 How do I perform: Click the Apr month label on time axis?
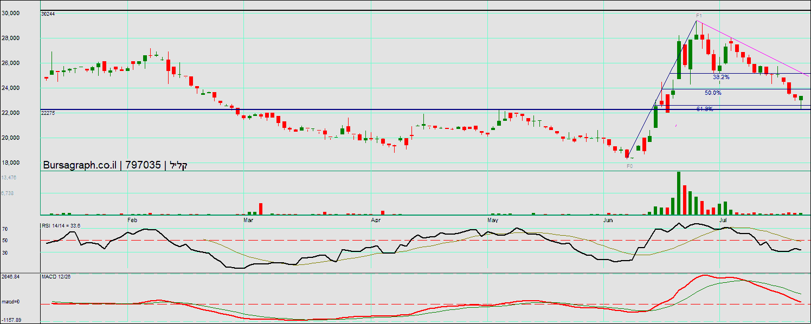(376, 221)
